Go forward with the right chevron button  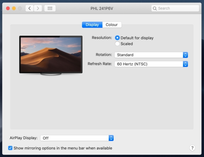coord(38,8)
